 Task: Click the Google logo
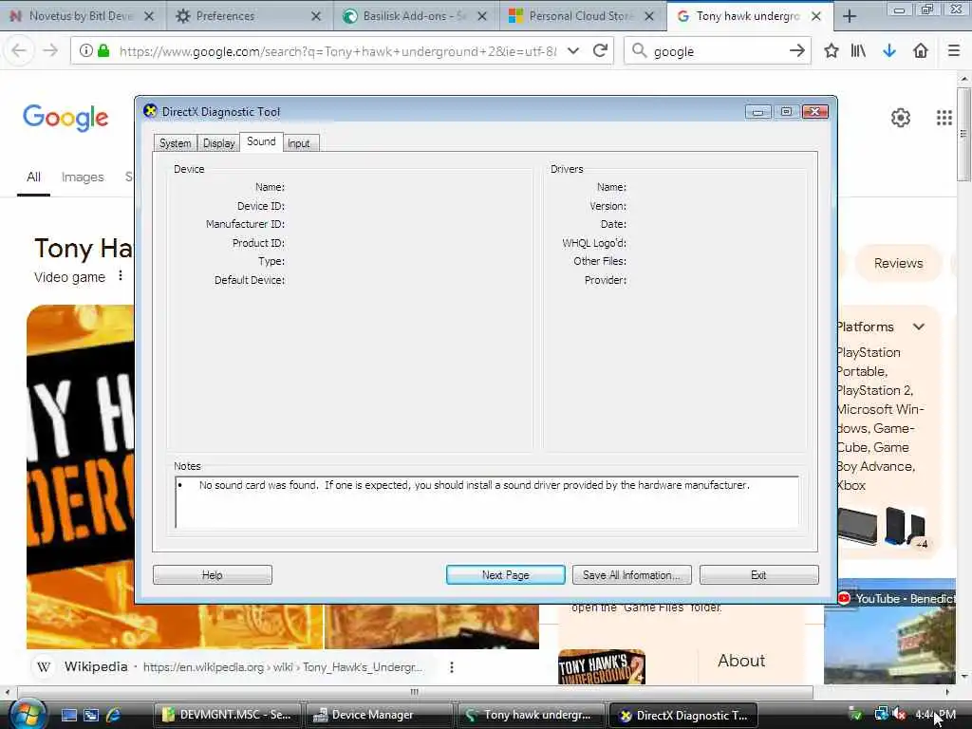[65, 118]
